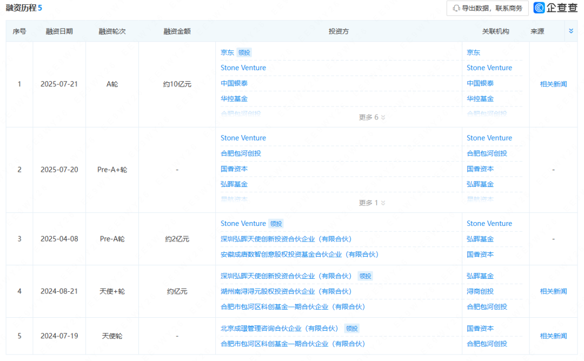Open 弘晖基金 关联机构 in 天使+轮 row
The width and height of the screenshot is (584, 361).
click(x=480, y=276)
